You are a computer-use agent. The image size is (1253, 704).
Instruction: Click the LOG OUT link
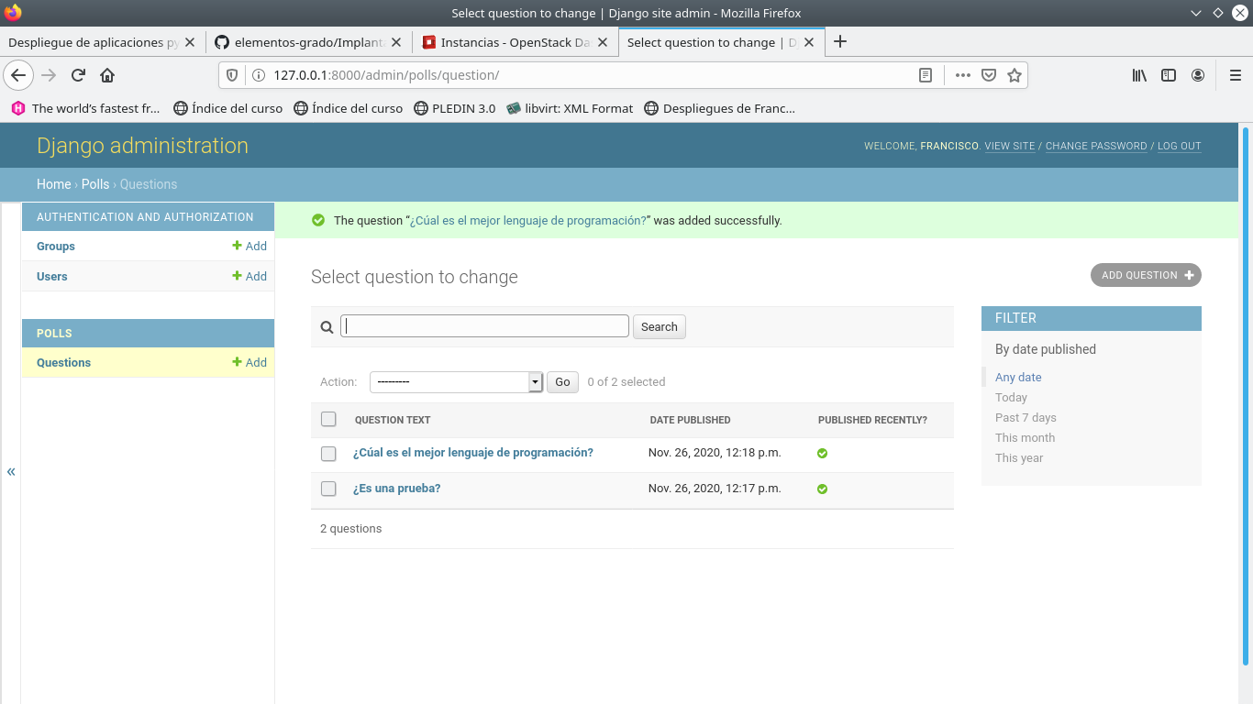click(1180, 146)
